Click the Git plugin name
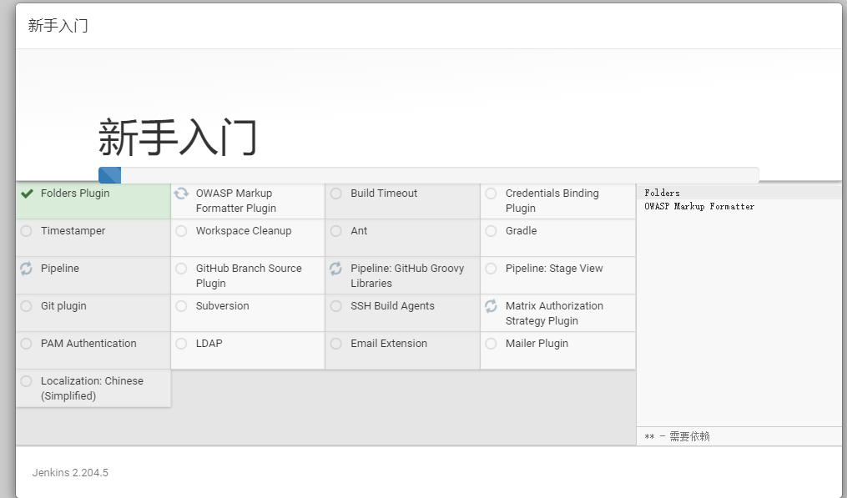The width and height of the screenshot is (847, 498). (x=63, y=306)
